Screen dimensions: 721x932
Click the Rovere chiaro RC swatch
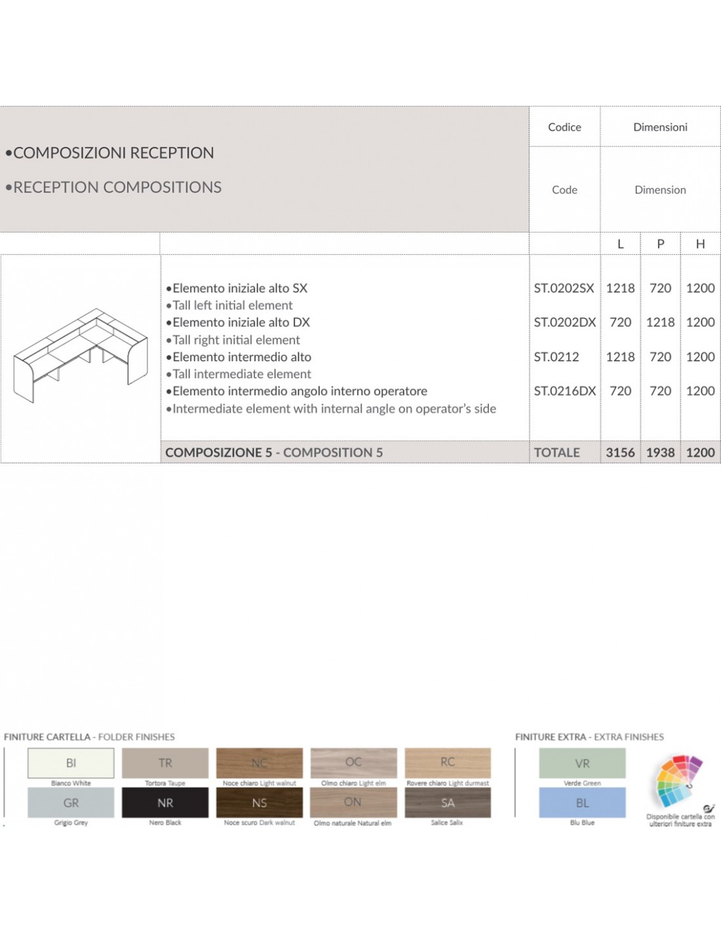tap(448, 763)
